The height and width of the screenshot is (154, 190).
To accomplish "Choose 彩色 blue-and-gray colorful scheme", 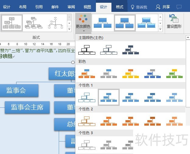I will pyautogui.click(x=109, y=74).
